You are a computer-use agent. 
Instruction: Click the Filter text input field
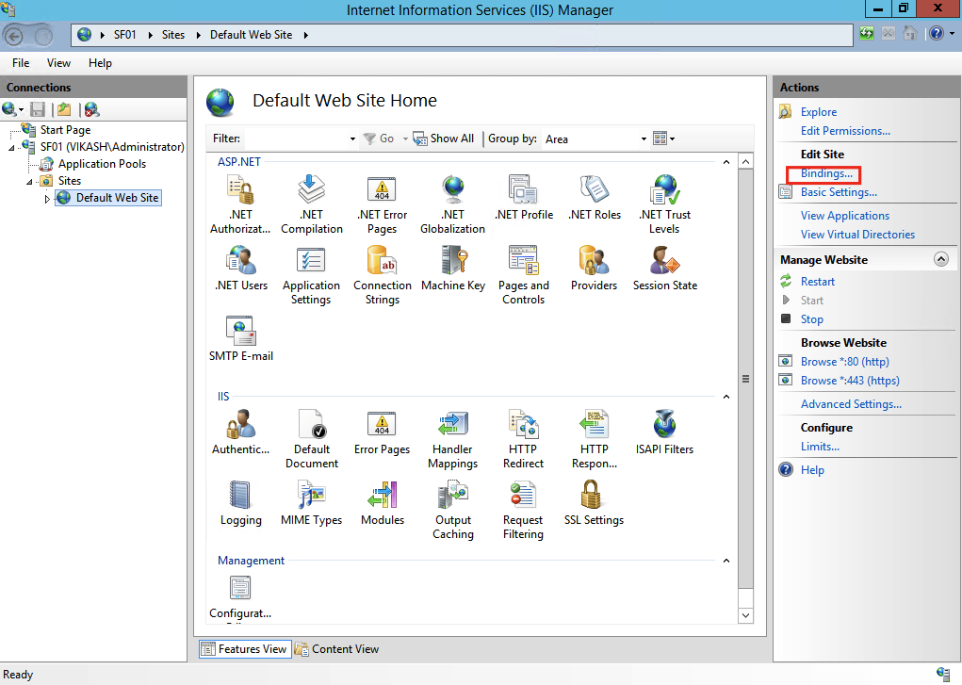click(296, 139)
